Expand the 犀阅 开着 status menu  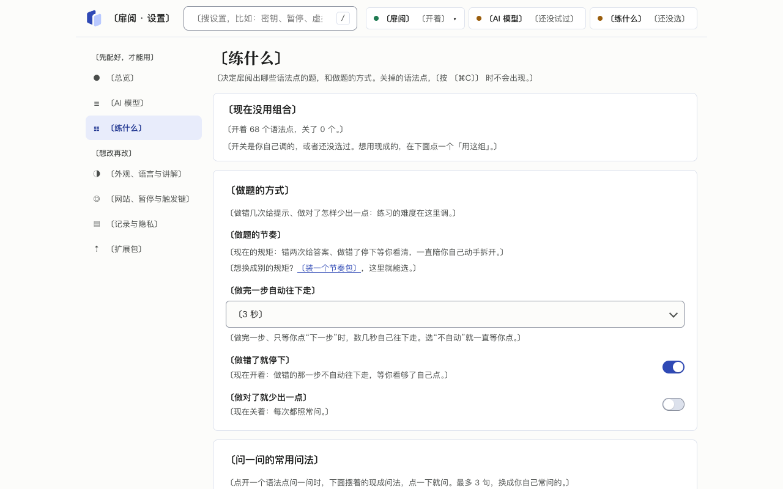(x=415, y=18)
